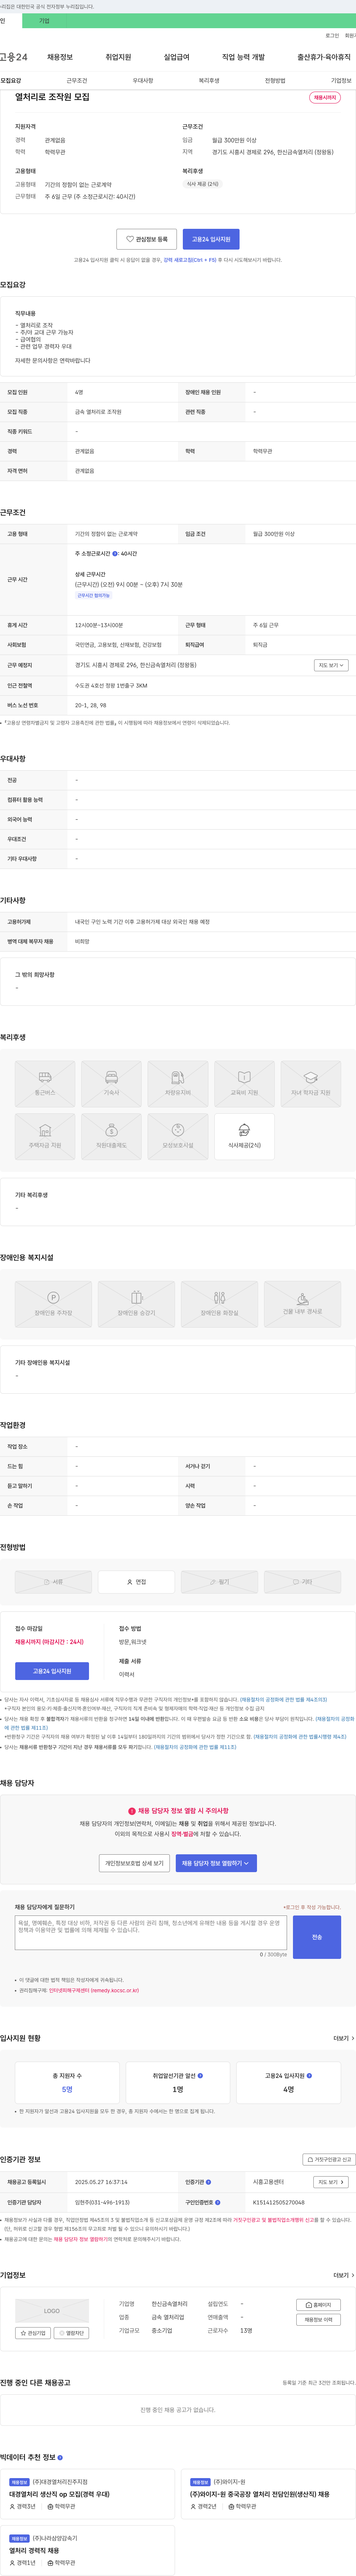This screenshot has width=356, height=2576.
Task: Click info icon beside 취업알선기관 알선
Action: [x=200, y=2076]
